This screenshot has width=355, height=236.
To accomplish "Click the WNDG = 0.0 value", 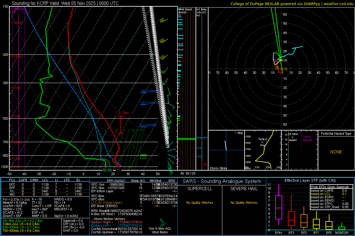I will 63,199.
